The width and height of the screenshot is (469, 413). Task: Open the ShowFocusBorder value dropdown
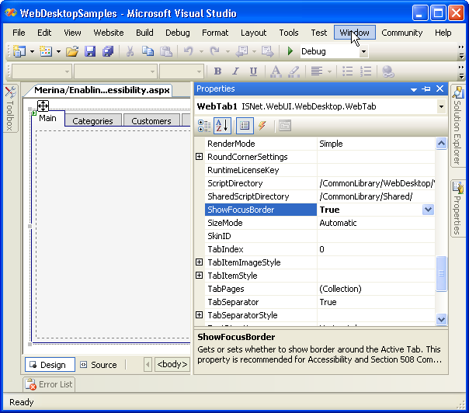pos(428,210)
